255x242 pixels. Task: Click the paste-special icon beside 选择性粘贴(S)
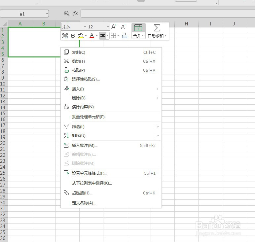point(66,79)
